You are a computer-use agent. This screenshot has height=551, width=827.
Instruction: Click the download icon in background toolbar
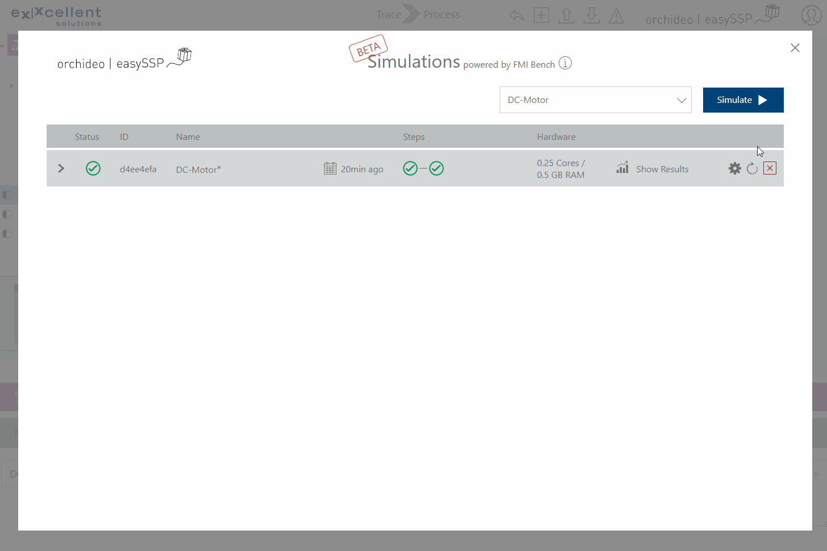coord(592,15)
